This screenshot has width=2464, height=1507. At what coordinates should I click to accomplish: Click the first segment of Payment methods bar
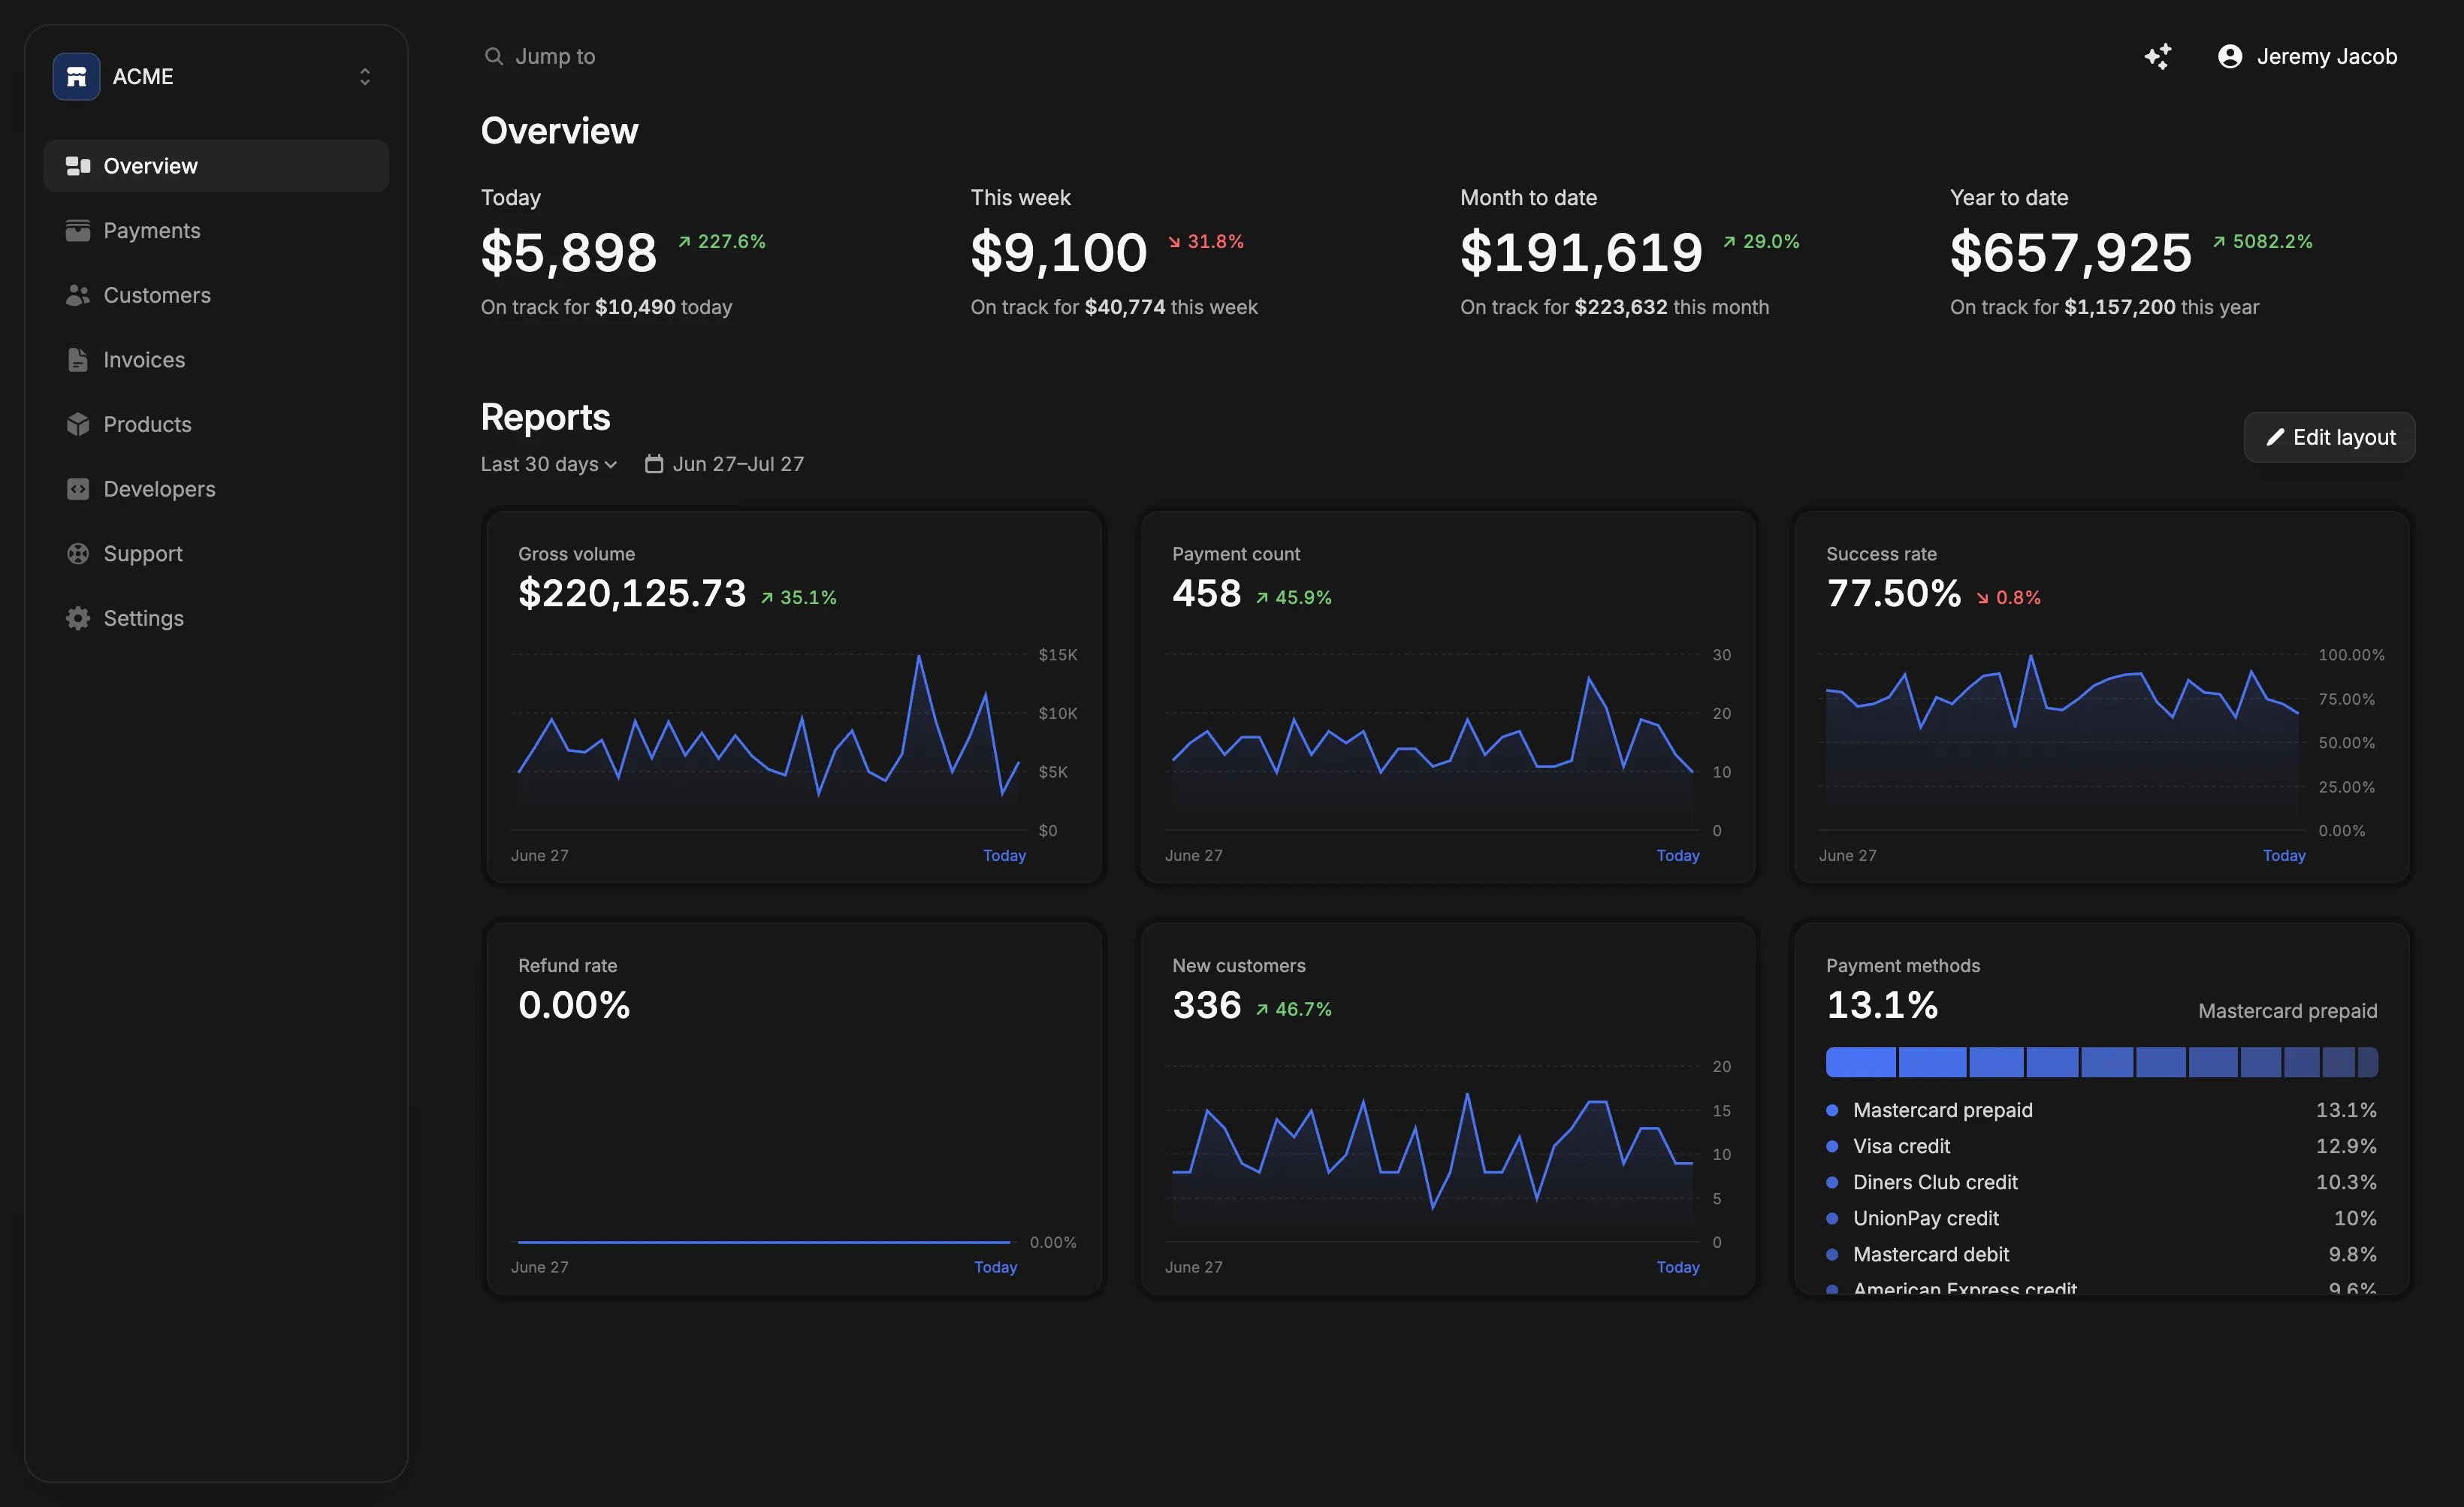[x=1861, y=1062]
